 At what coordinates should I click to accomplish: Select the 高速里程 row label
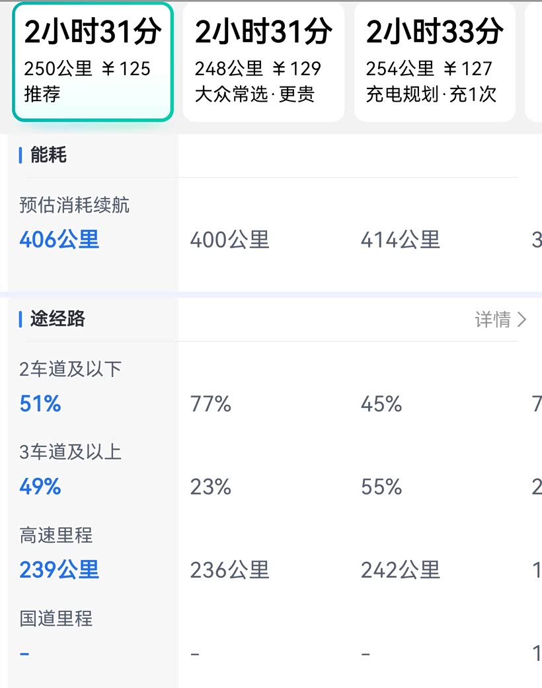click(x=56, y=535)
